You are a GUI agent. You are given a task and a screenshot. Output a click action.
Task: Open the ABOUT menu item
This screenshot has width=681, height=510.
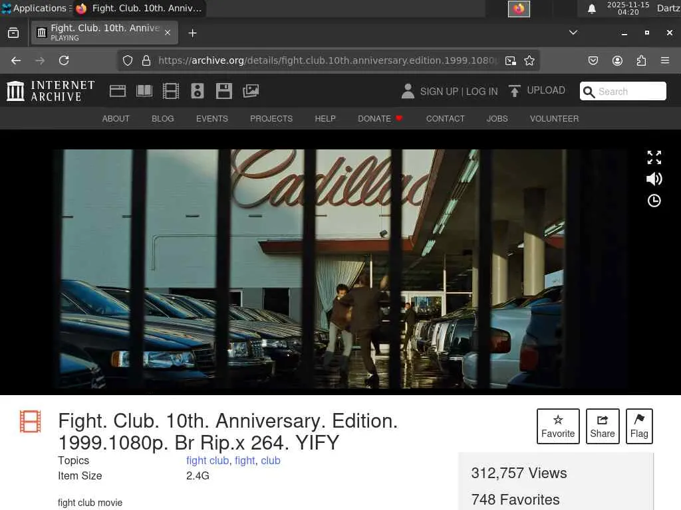click(116, 119)
